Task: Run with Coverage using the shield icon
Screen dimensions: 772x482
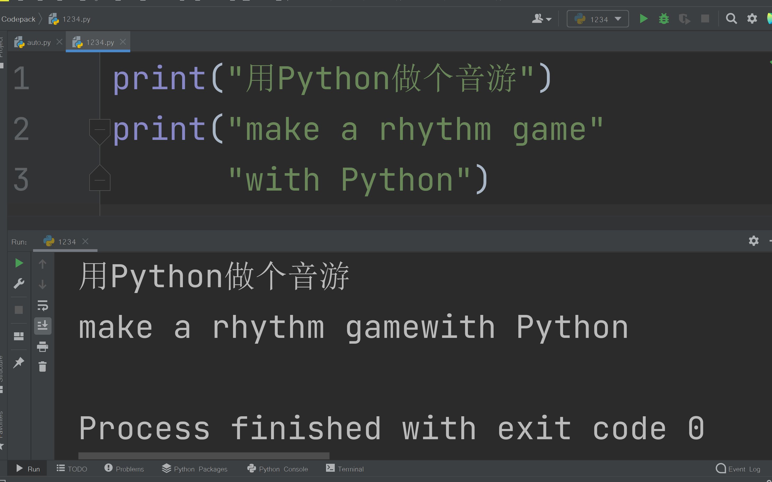Action: pos(685,19)
